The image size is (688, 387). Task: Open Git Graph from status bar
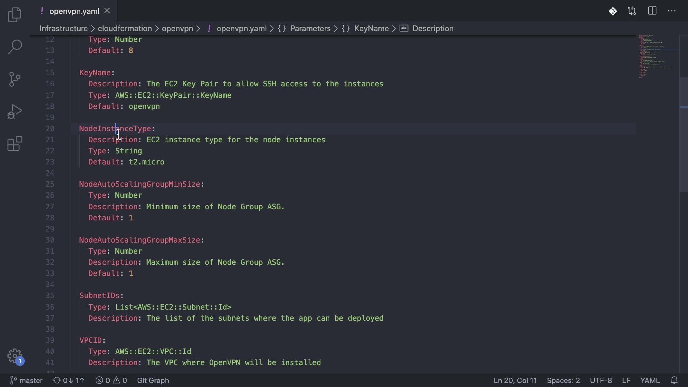(153, 380)
